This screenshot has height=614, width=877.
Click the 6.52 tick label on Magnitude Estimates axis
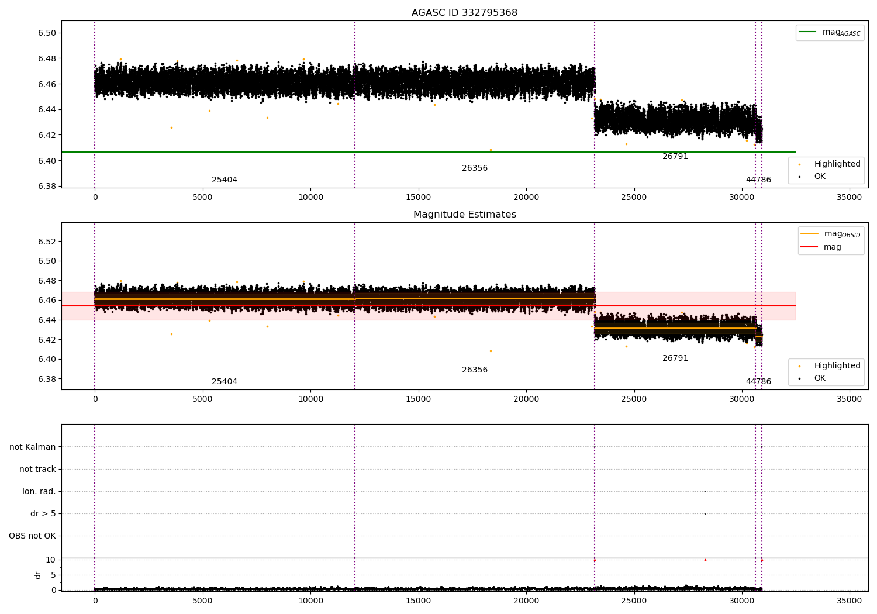[46, 242]
